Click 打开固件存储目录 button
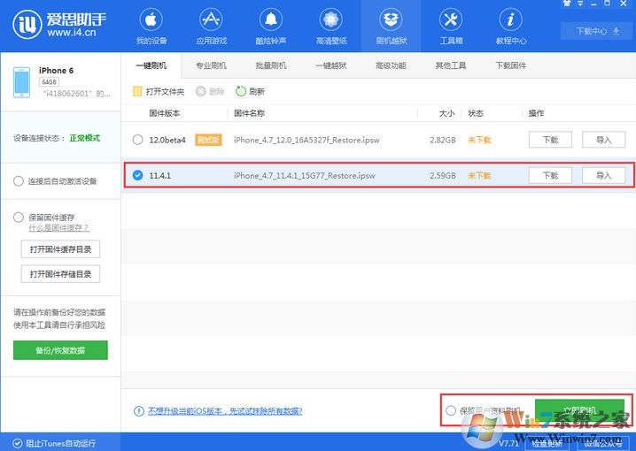 click(x=60, y=274)
